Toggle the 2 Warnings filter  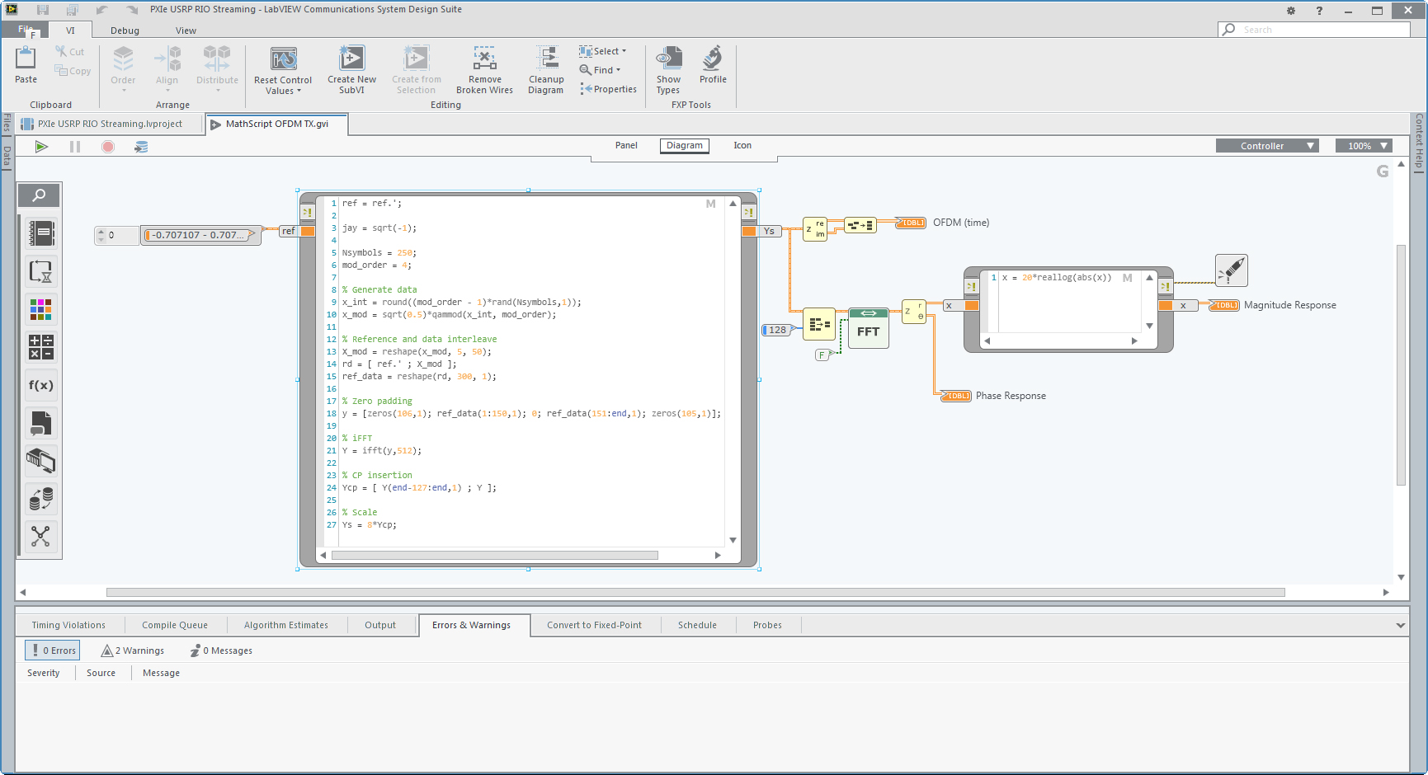tap(133, 651)
